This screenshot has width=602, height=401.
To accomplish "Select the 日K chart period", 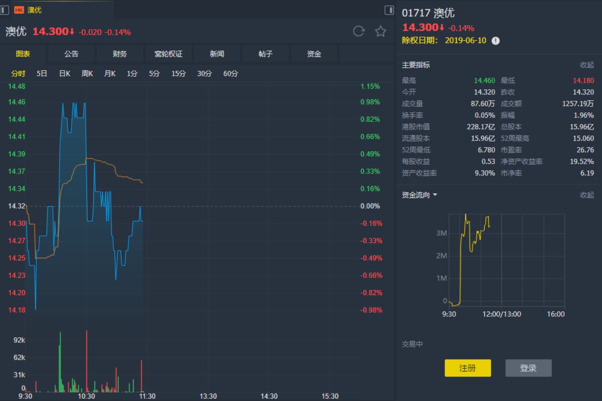I will tap(65, 74).
